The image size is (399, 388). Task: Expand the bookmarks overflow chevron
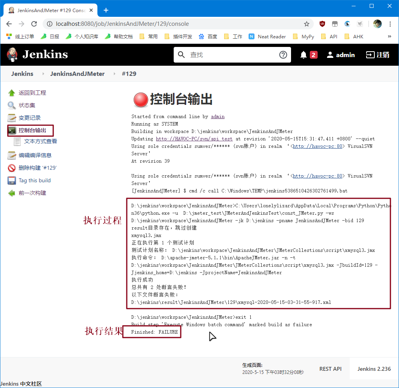point(389,36)
